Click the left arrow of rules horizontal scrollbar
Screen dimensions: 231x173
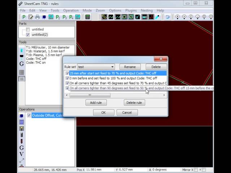pyautogui.click(x=66, y=95)
